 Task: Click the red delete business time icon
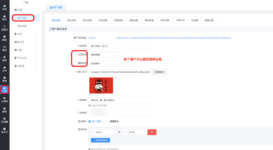pos(152,132)
